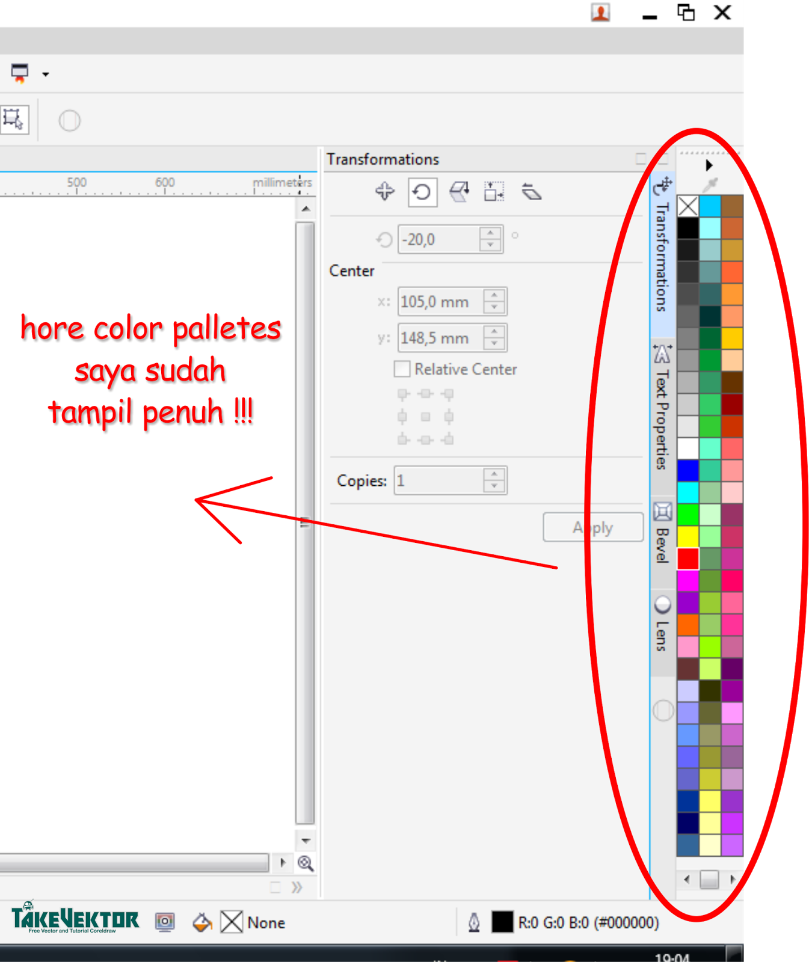
Task: Click the zoom navigator icon below scrollbar
Action: 306,863
